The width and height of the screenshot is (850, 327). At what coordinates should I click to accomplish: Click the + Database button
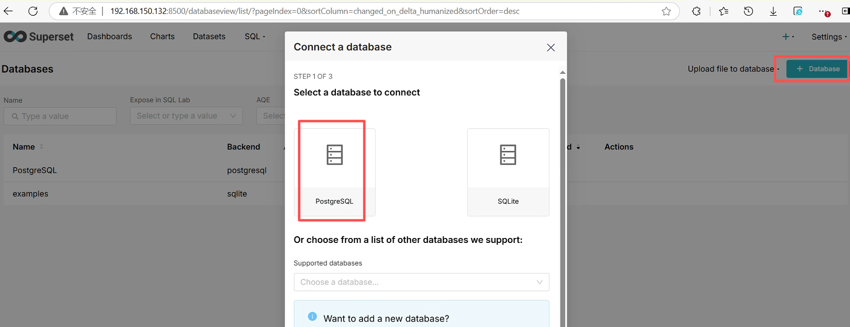(817, 69)
